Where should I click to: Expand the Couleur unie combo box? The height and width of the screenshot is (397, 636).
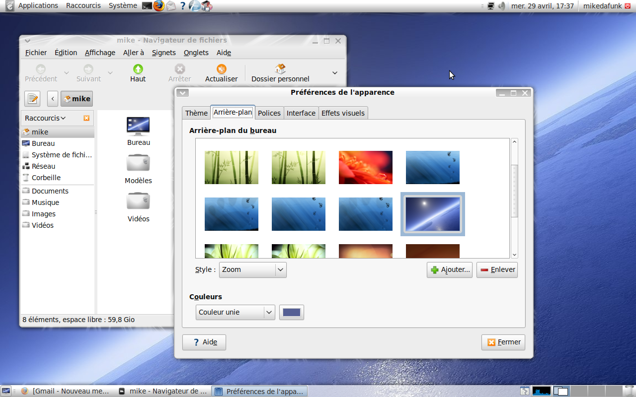click(x=235, y=312)
